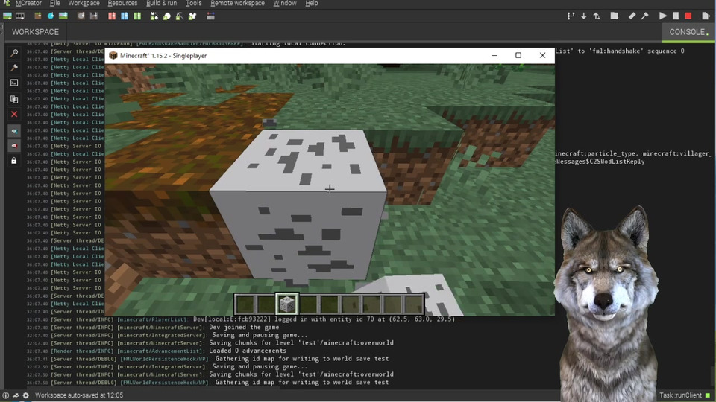Click the animation filmstrip toolbar icon
The width and height of the screenshot is (716, 402).
point(20,16)
